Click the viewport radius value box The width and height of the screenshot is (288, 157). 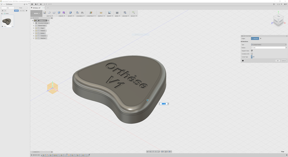tap(163, 104)
